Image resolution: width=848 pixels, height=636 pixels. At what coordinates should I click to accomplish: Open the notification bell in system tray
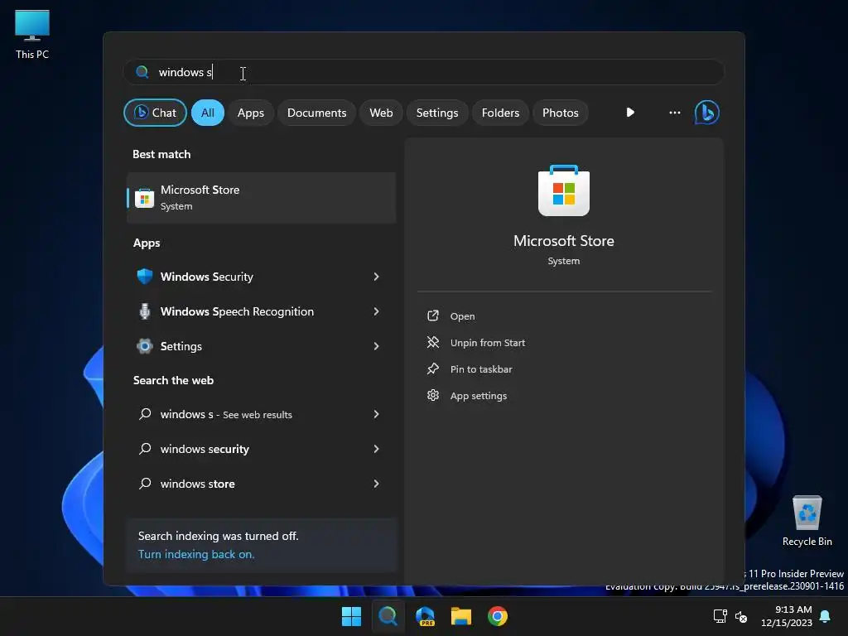825,616
